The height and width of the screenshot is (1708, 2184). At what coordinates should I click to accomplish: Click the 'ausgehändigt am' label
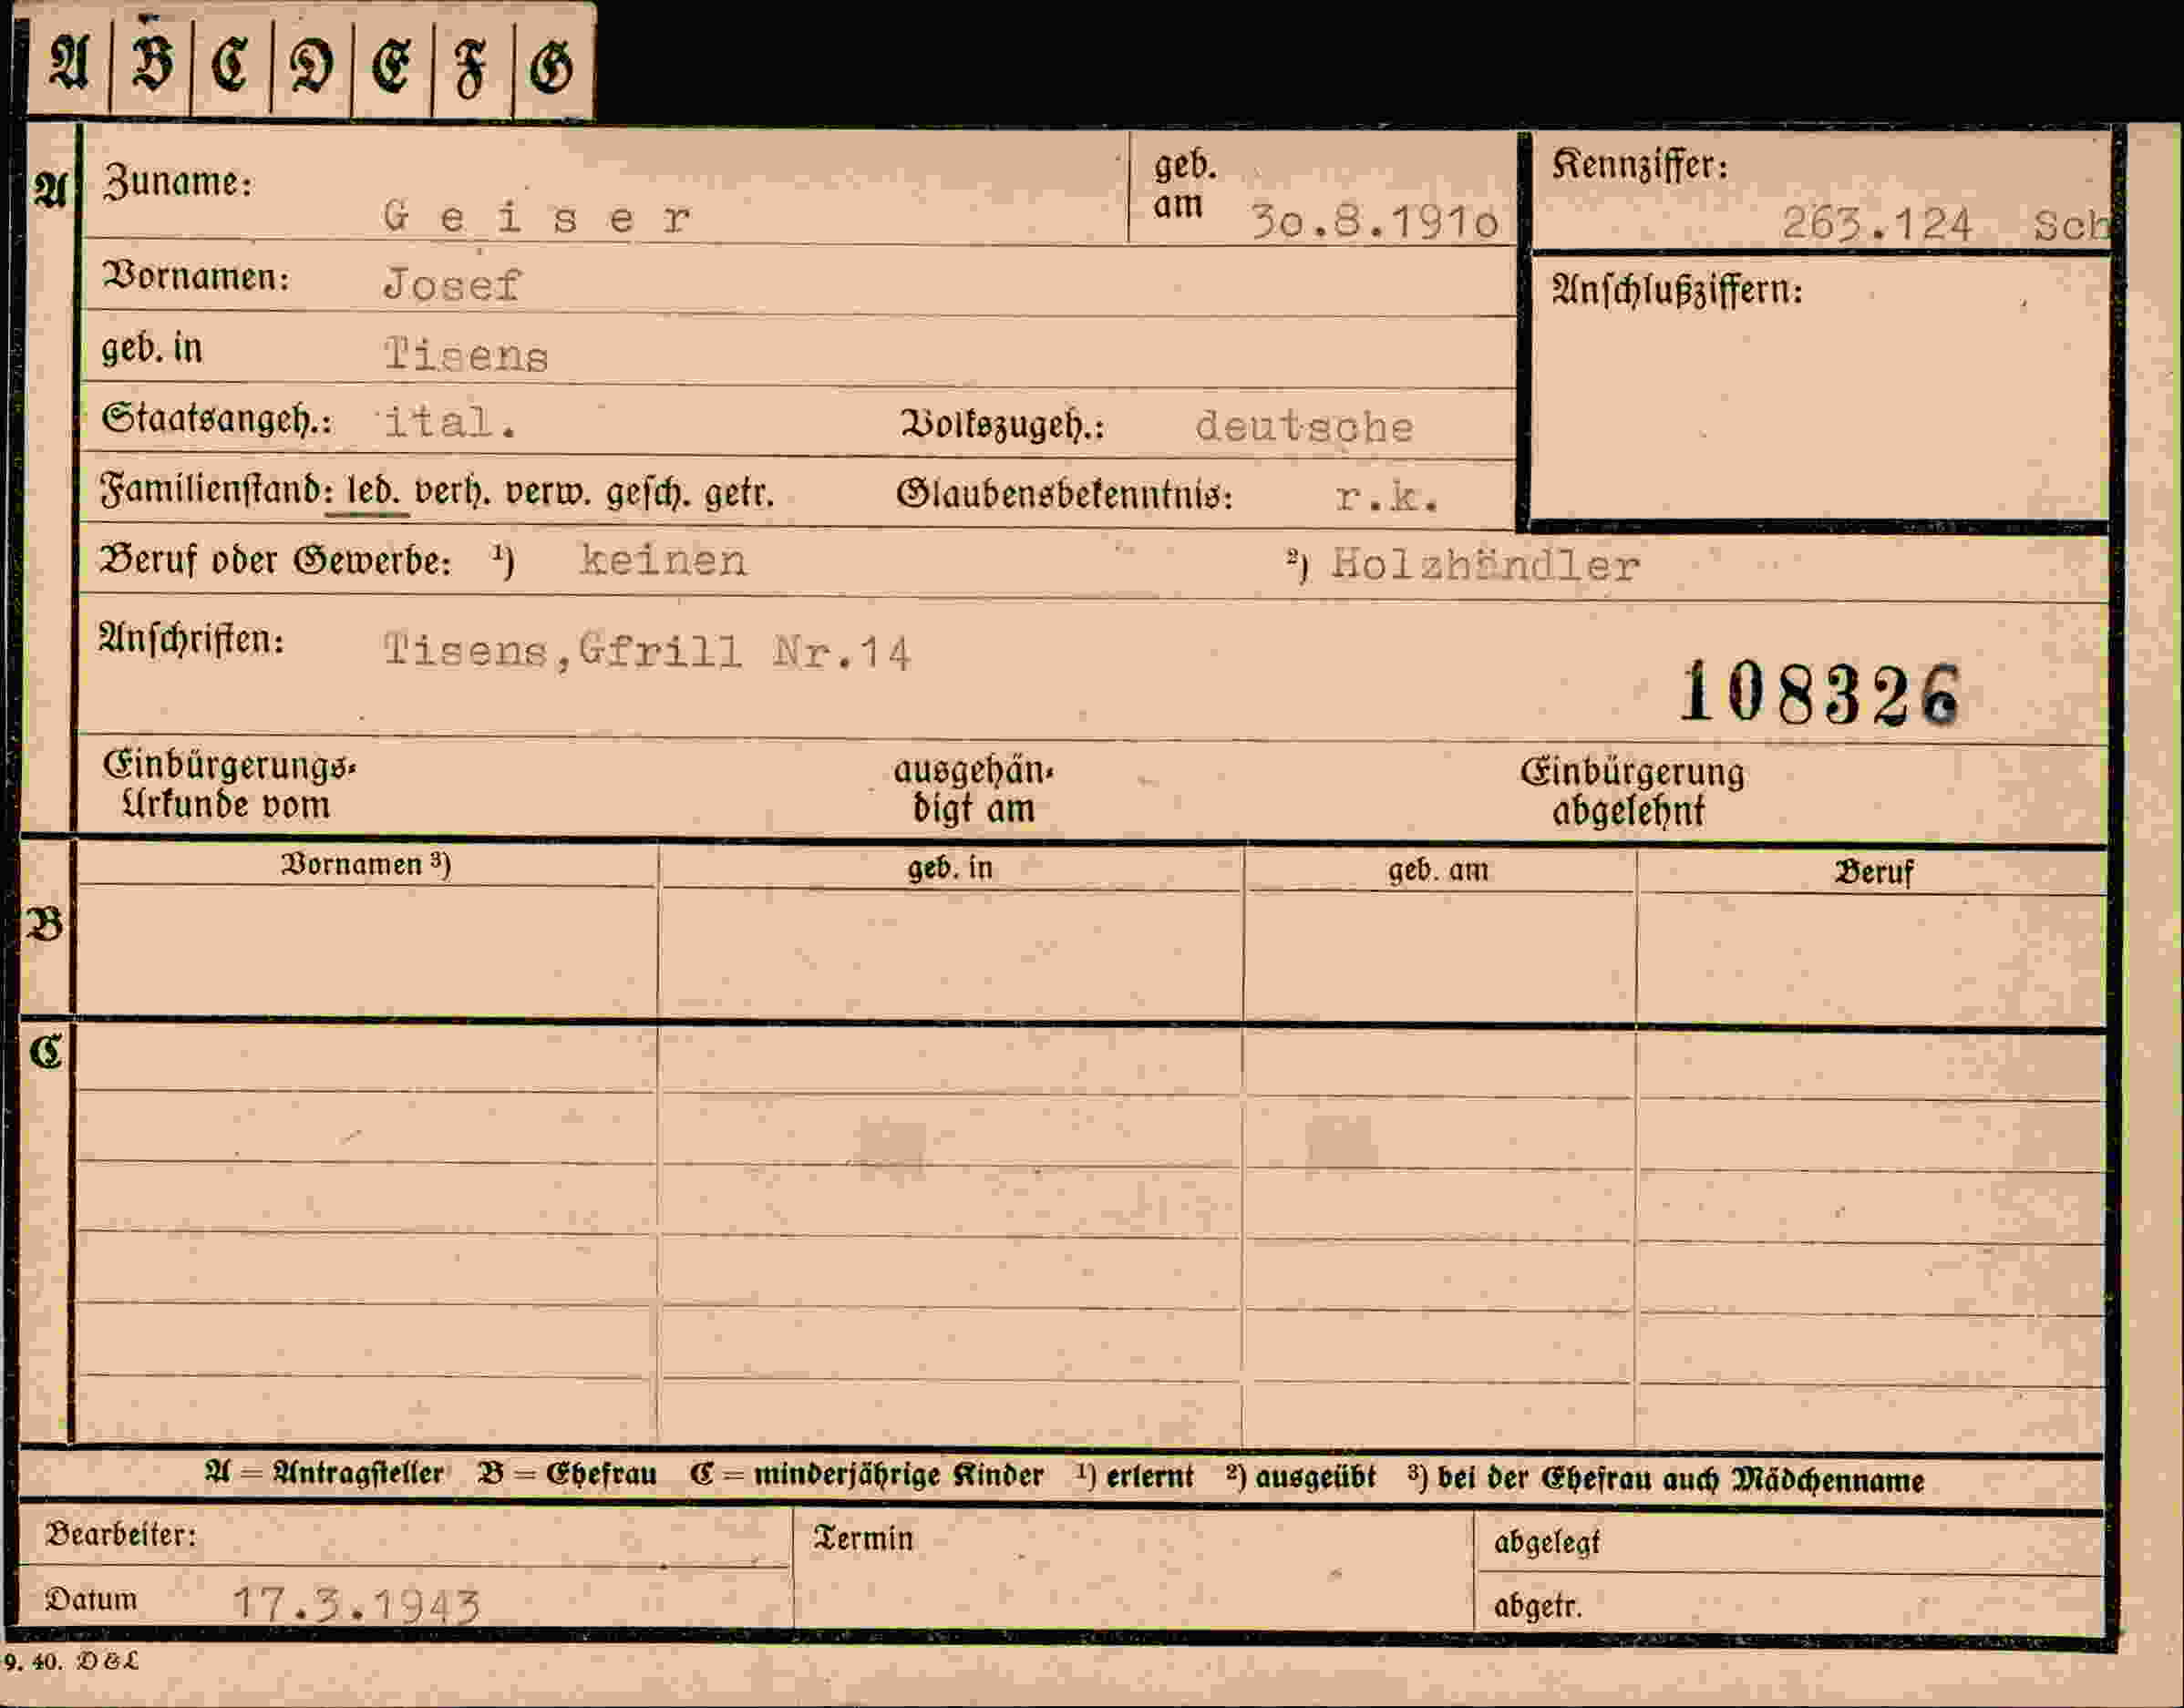click(x=973, y=789)
